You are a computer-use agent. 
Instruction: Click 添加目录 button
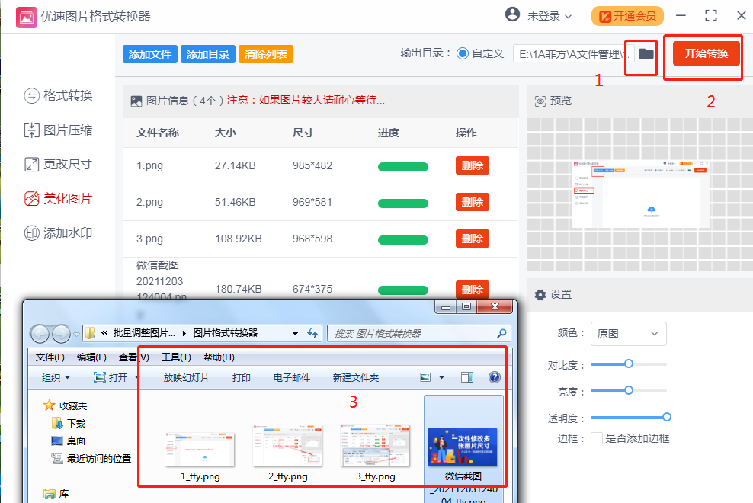click(208, 54)
